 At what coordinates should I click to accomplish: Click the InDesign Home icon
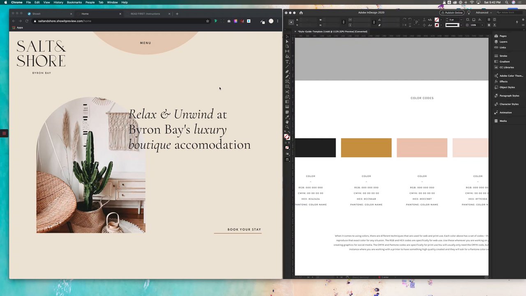[x=301, y=13]
